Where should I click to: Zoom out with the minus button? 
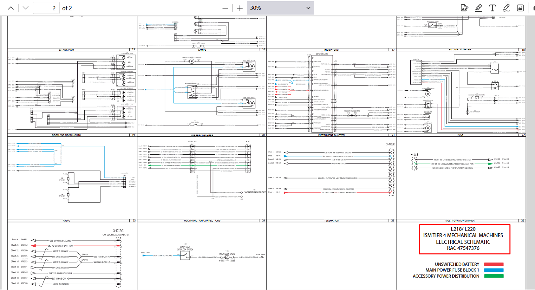click(x=225, y=8)
